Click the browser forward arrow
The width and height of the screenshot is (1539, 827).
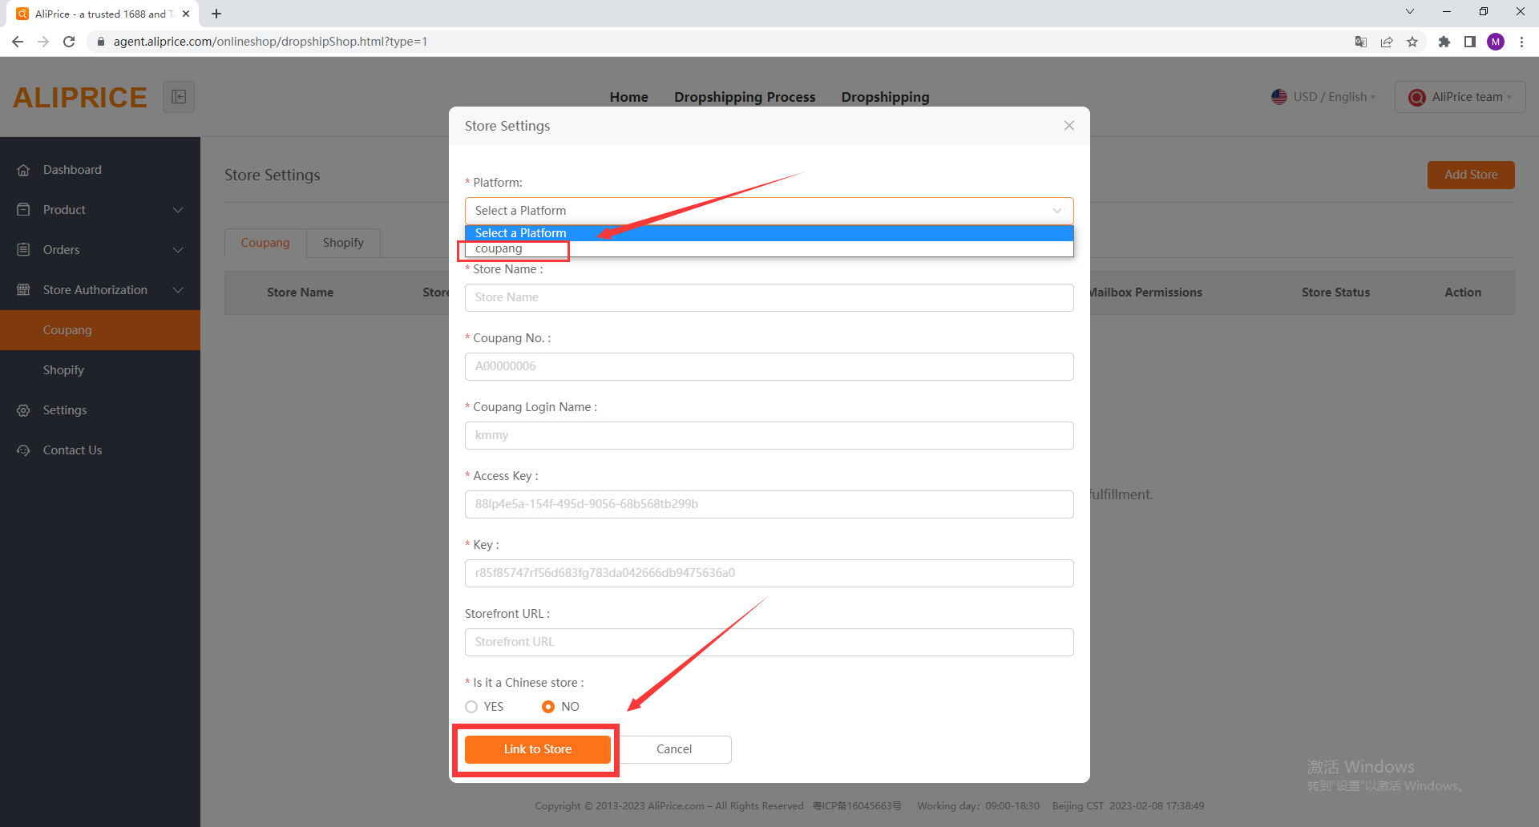(x=43, y=42)
